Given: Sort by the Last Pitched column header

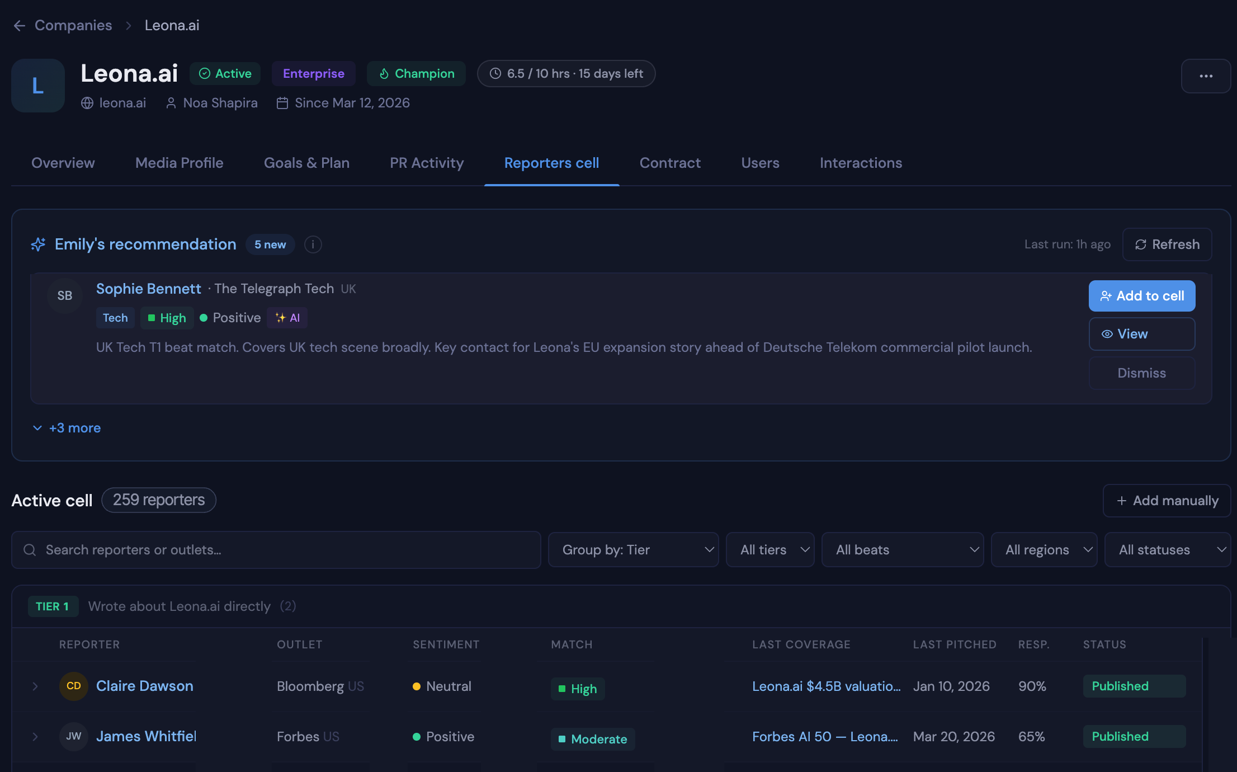Looking at the screenshot, I should (955, 644).
